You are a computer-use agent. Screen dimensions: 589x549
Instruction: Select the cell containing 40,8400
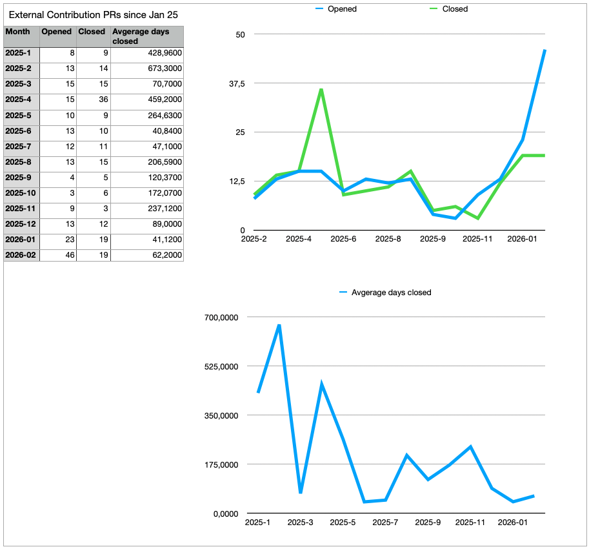coord(146,130)
